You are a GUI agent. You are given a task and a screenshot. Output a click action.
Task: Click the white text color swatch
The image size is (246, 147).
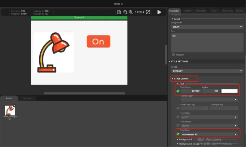[x=229, y=91]
